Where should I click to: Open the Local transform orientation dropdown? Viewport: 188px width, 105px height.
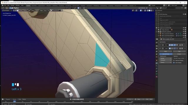(70, 8)
